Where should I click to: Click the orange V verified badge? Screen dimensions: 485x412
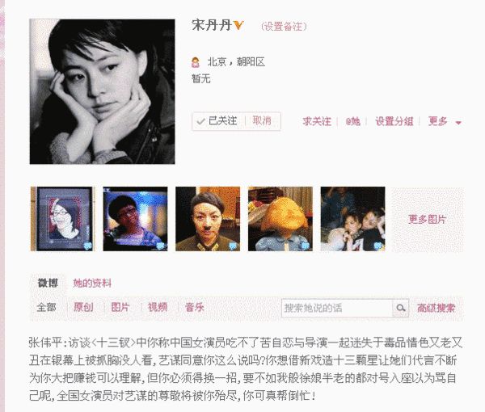click(x=238, y=25)
